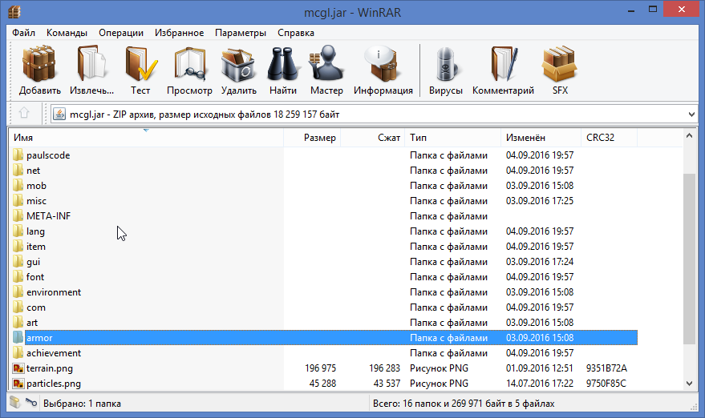Click the Добавить (Add) toolbar icon
This screenshot has height=418, width=705.
(x=39, y=70)
